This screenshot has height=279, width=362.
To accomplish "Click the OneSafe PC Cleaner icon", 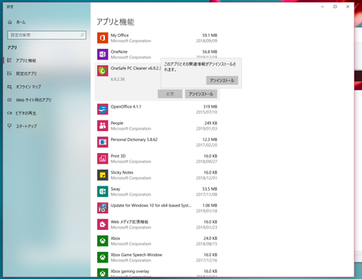I will click(103, 71).
